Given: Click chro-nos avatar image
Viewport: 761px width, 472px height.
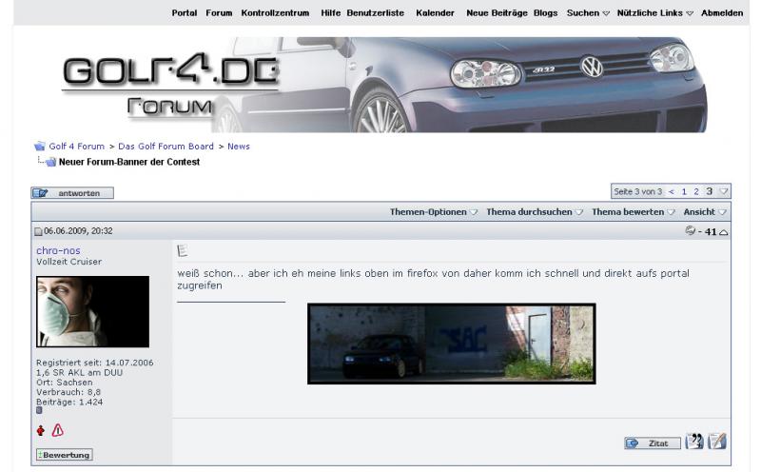Looking at the screenshot, I should pyautogui.click(x=92, y=312).
